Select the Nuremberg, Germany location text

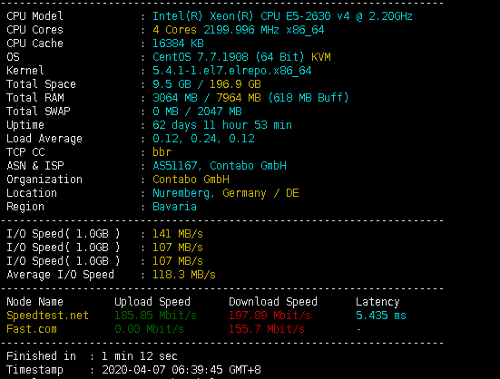[210, 193]
